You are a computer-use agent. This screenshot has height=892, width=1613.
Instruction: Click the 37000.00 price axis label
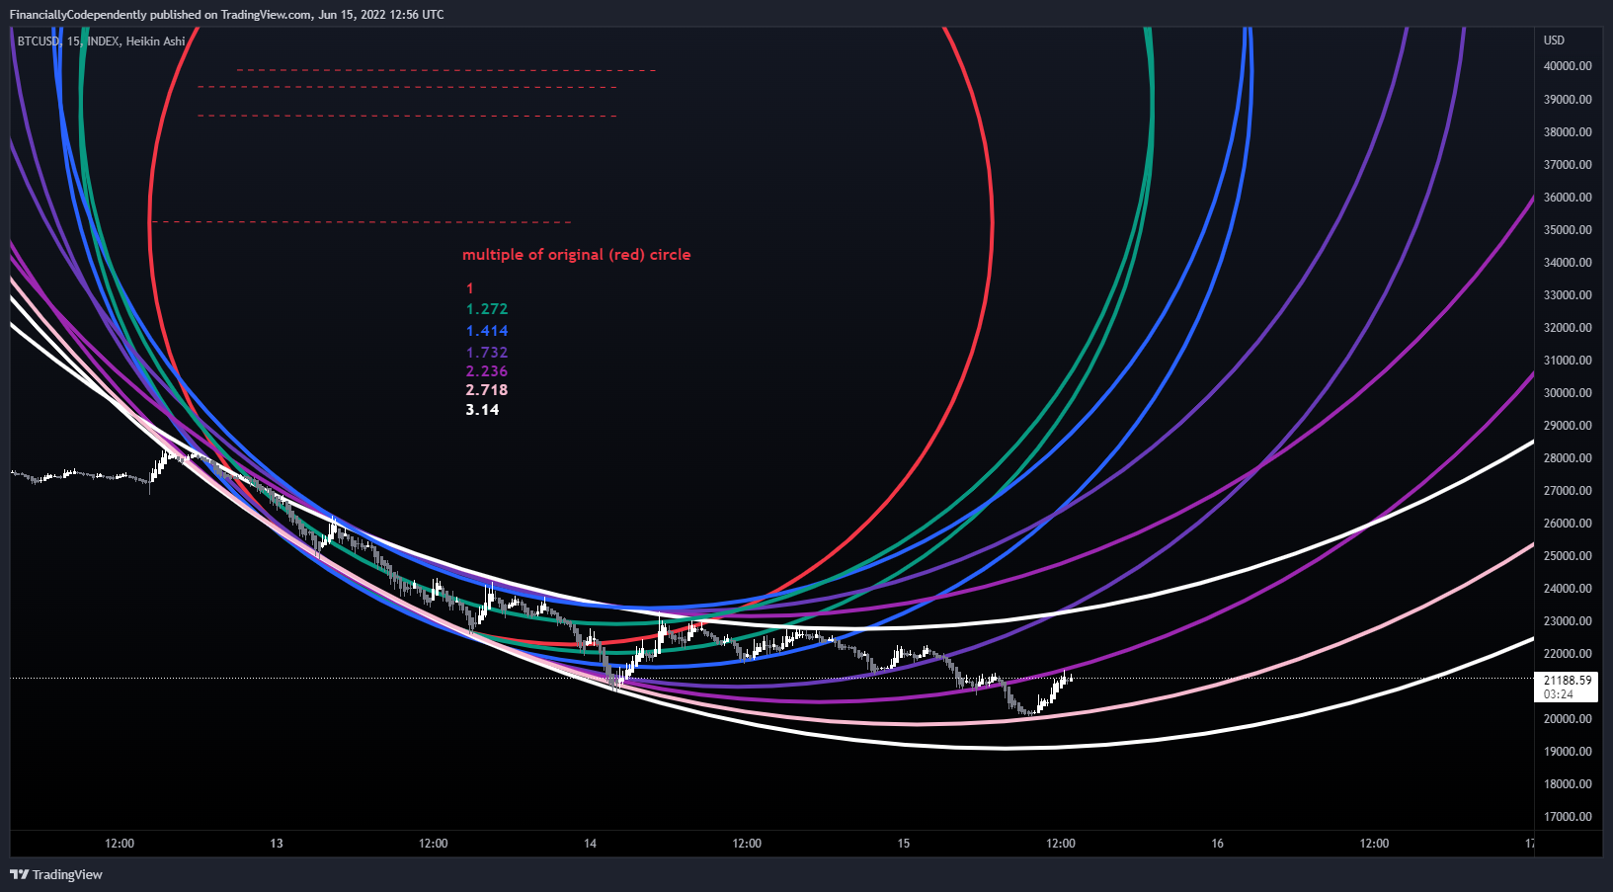(1568, 164)
